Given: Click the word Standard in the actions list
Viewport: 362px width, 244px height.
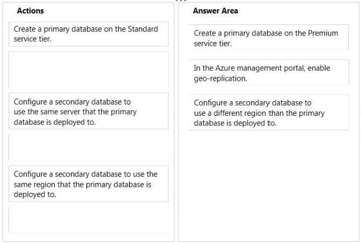Looking at the screenshot, I should [x=143, y=29].
